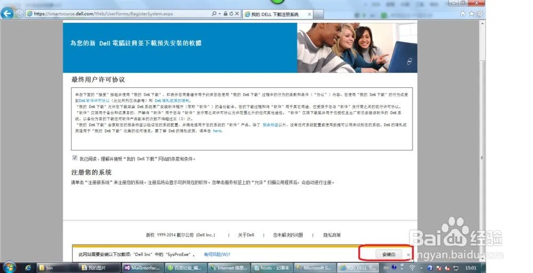Click the 最终用户许可协议 heading
The image size is (533, 273).
[98, 80]
